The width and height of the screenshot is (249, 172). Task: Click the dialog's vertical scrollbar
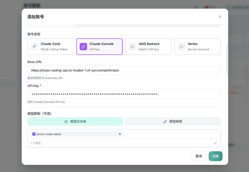tap(227, 59)
